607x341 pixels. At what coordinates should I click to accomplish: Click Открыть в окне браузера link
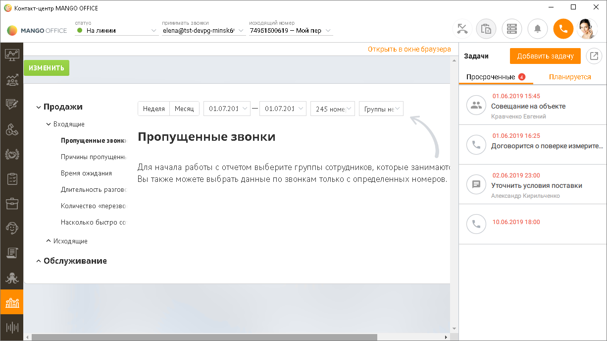(x=409, y=49)
